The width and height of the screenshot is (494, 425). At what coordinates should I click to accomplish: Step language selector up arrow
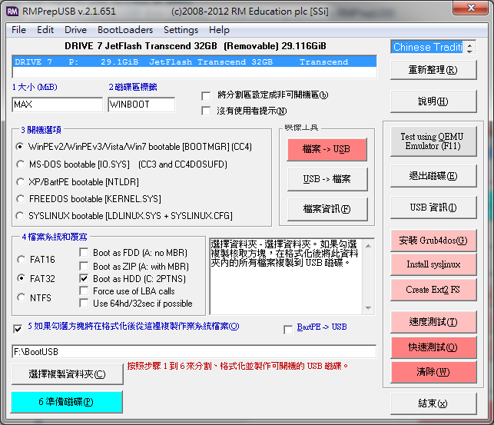click(469, 45)
